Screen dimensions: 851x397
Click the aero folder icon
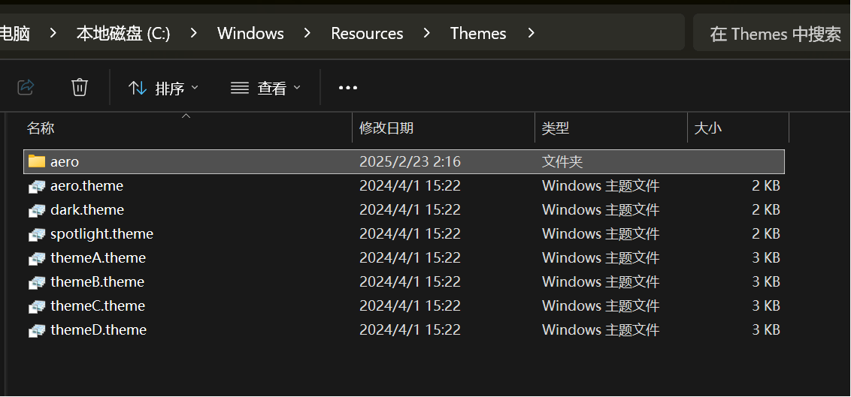[x=36, y=161]
